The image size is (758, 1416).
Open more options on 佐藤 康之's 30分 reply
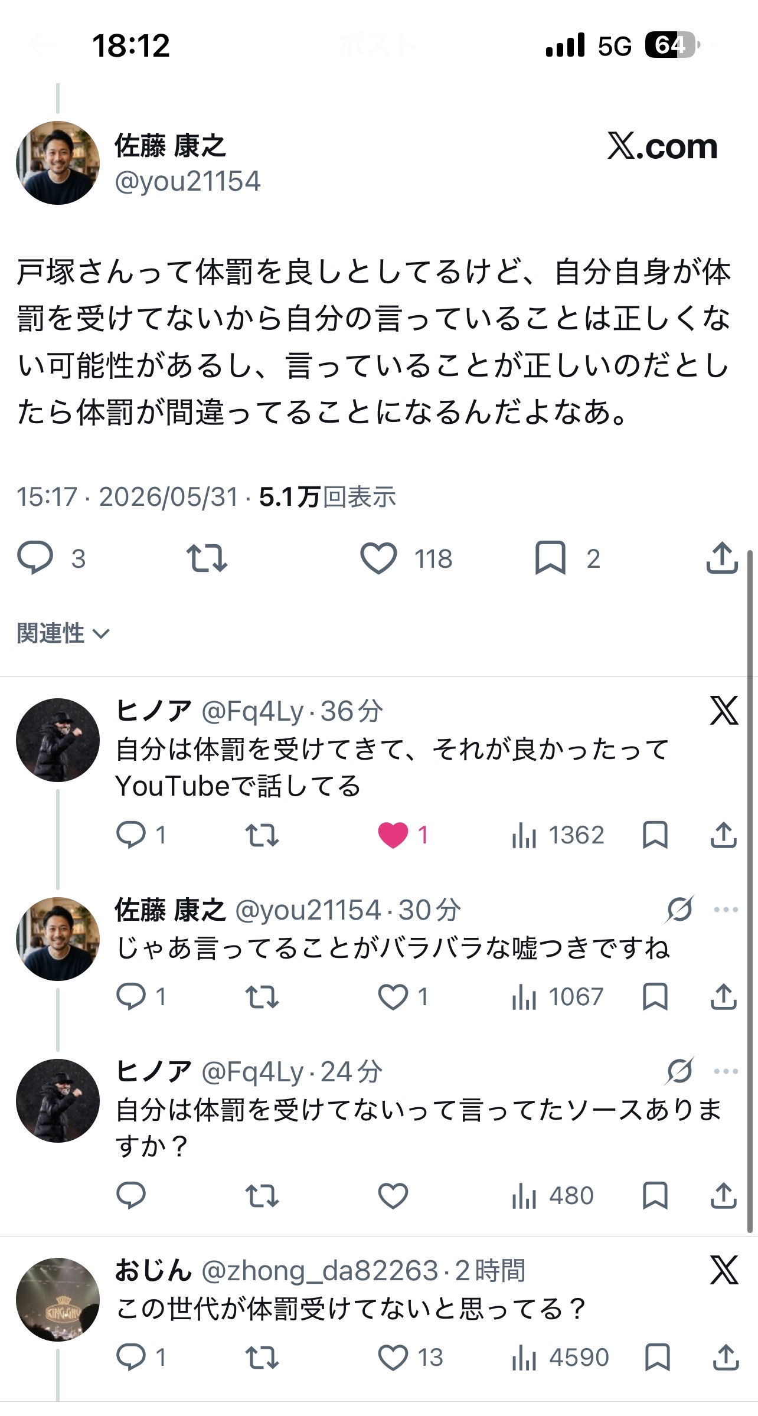[x=726, y=910]
